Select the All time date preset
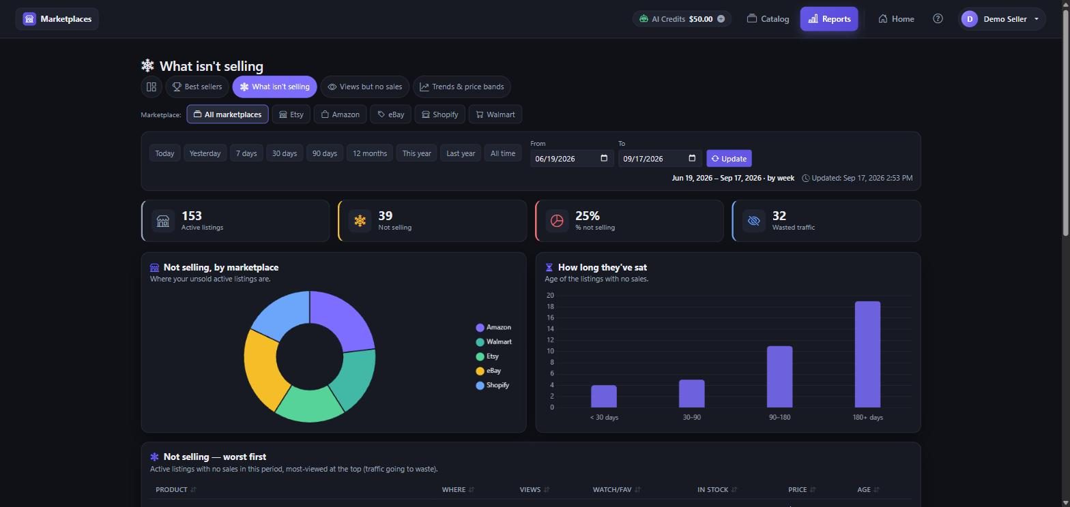 click(503, 153)
